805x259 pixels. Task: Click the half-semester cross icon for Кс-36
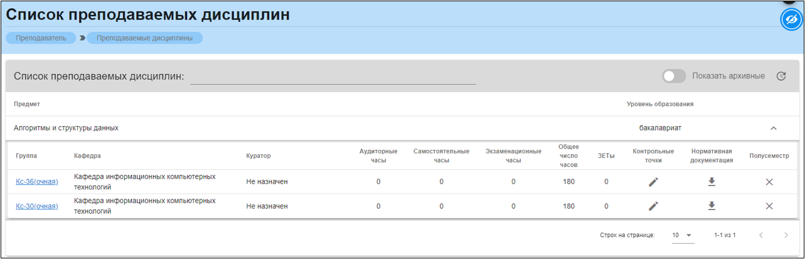[x=769, y=182]
